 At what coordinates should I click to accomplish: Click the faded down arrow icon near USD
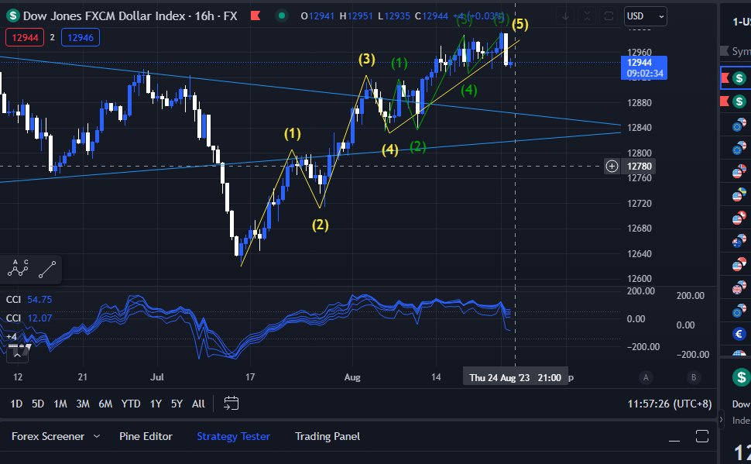[x=565, y=16]
